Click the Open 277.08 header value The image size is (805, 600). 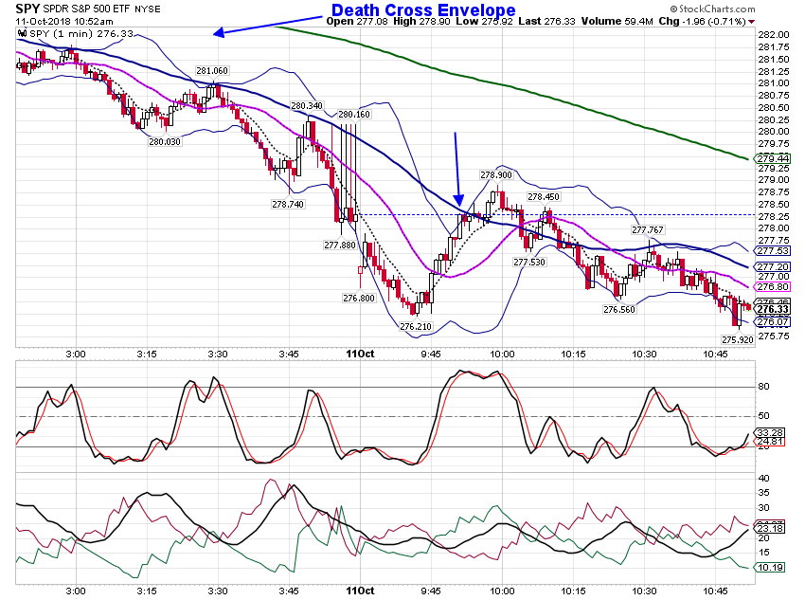click(x=357, y=21)
